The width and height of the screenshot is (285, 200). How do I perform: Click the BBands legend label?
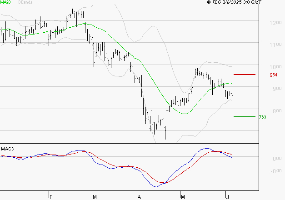(25, 2)
